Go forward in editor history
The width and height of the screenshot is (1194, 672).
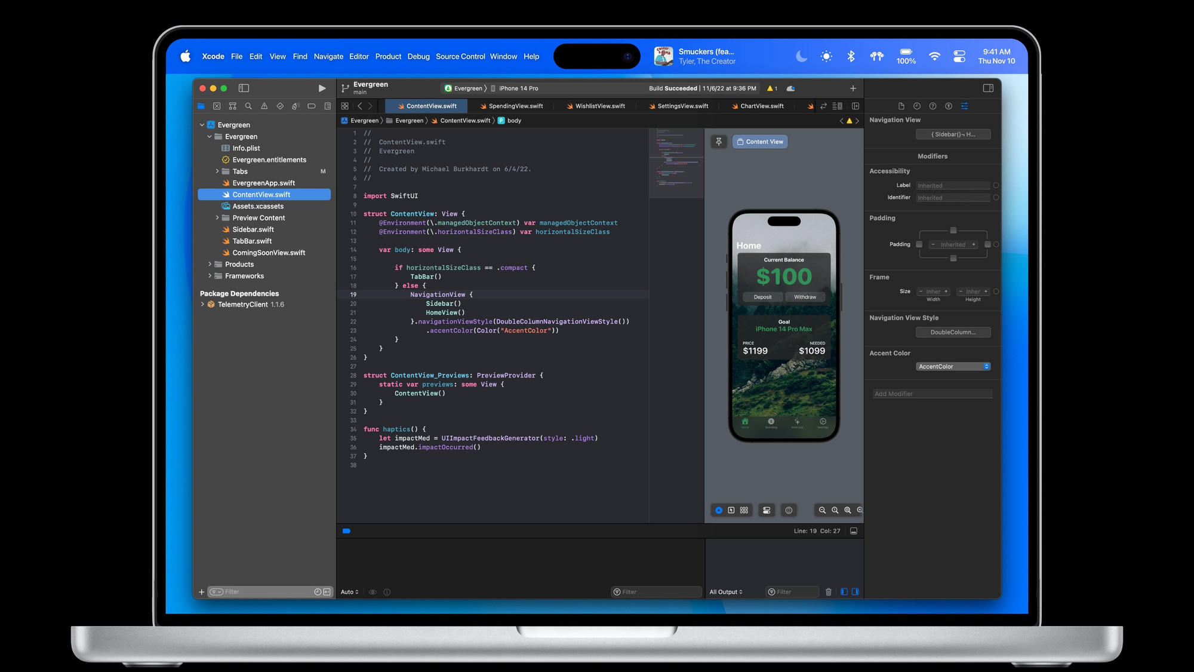370,106
